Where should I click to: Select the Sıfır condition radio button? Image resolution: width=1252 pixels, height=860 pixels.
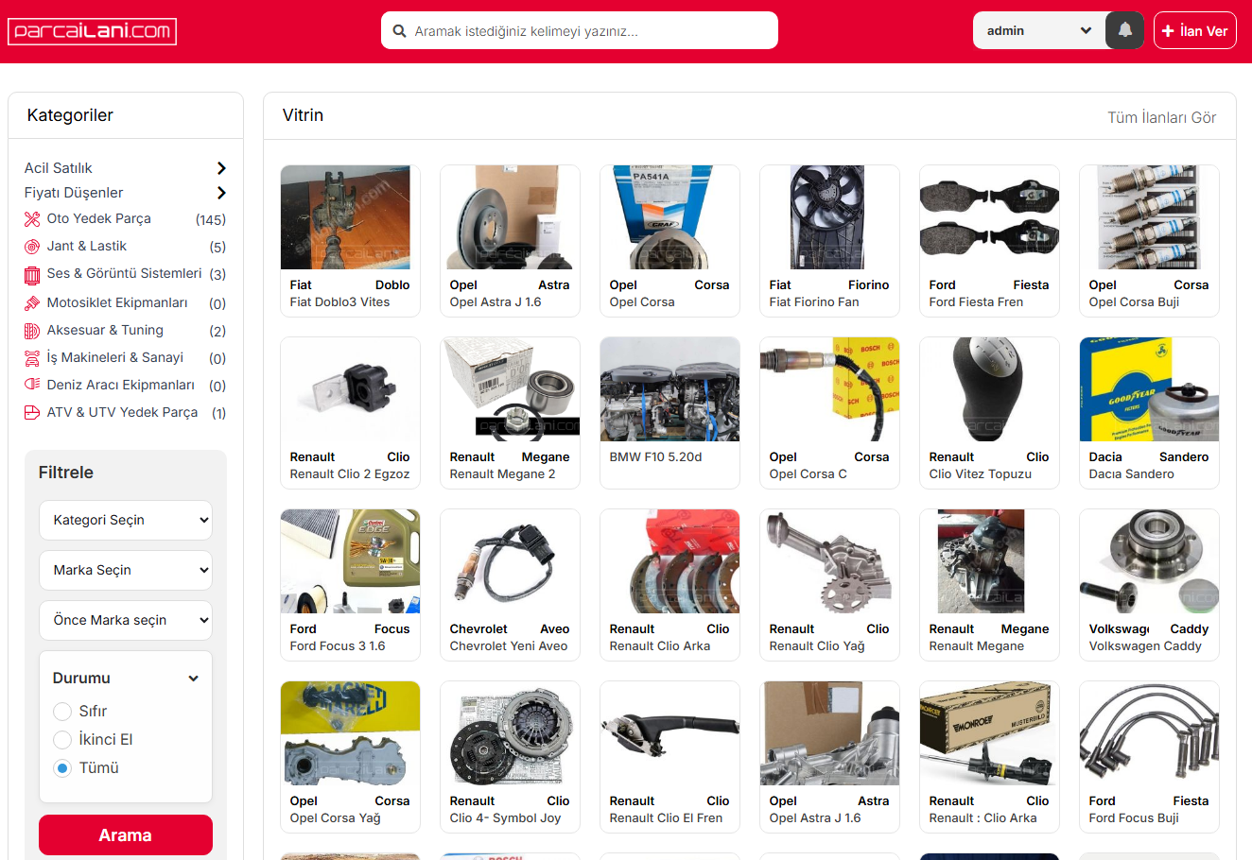click(x=62, y=712)
